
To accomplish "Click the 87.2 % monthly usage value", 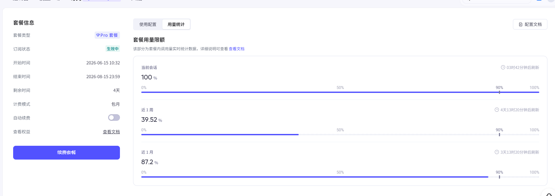I will point(150,162).
